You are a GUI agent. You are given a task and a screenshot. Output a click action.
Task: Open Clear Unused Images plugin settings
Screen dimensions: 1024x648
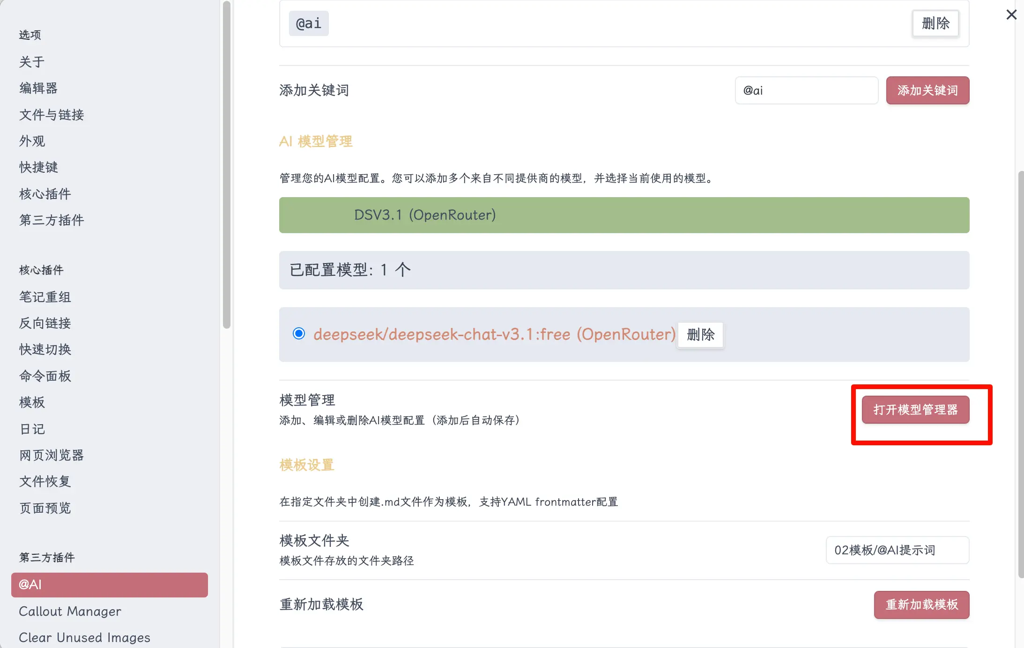click(84, 637)
